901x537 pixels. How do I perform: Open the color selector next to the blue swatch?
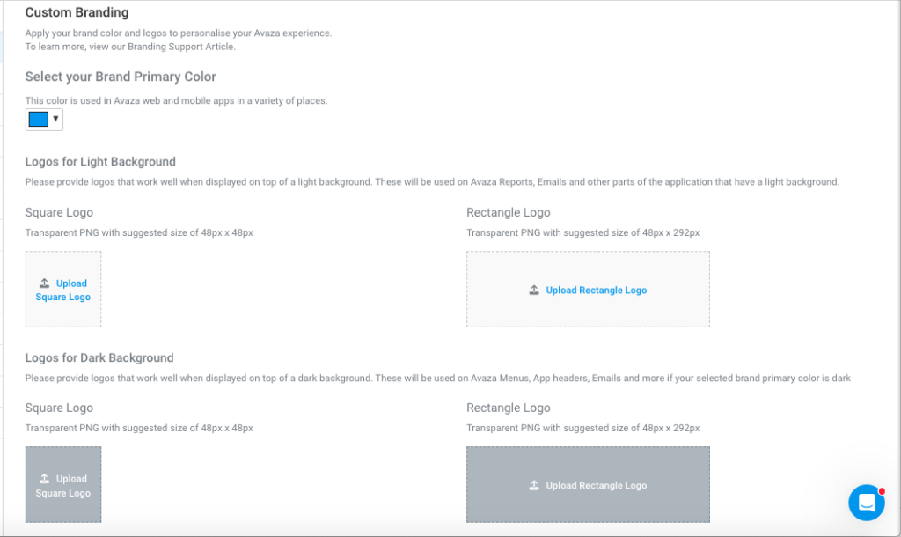click(55, 119)
